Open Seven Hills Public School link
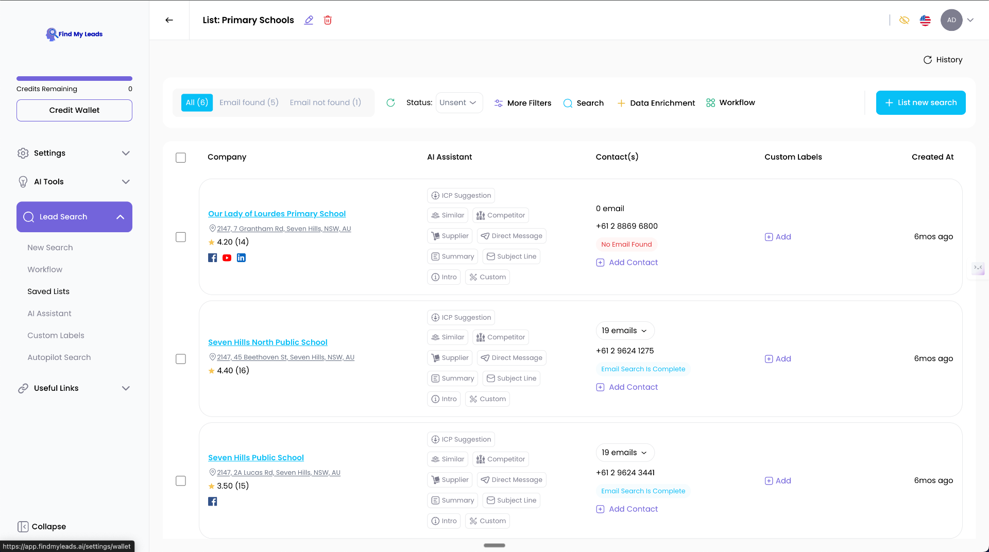The width and height of the screenshot is (989, 552). pos(256,458)
